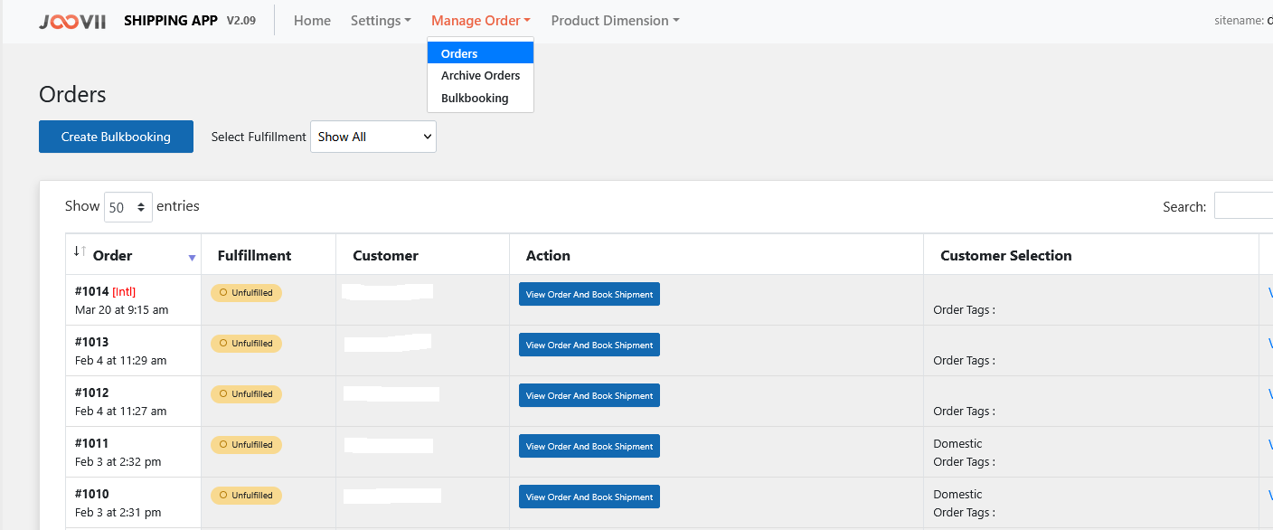Sort the table by Customer column header
1273x530 pixels.
pyautogui.click(x=385, y=256)
